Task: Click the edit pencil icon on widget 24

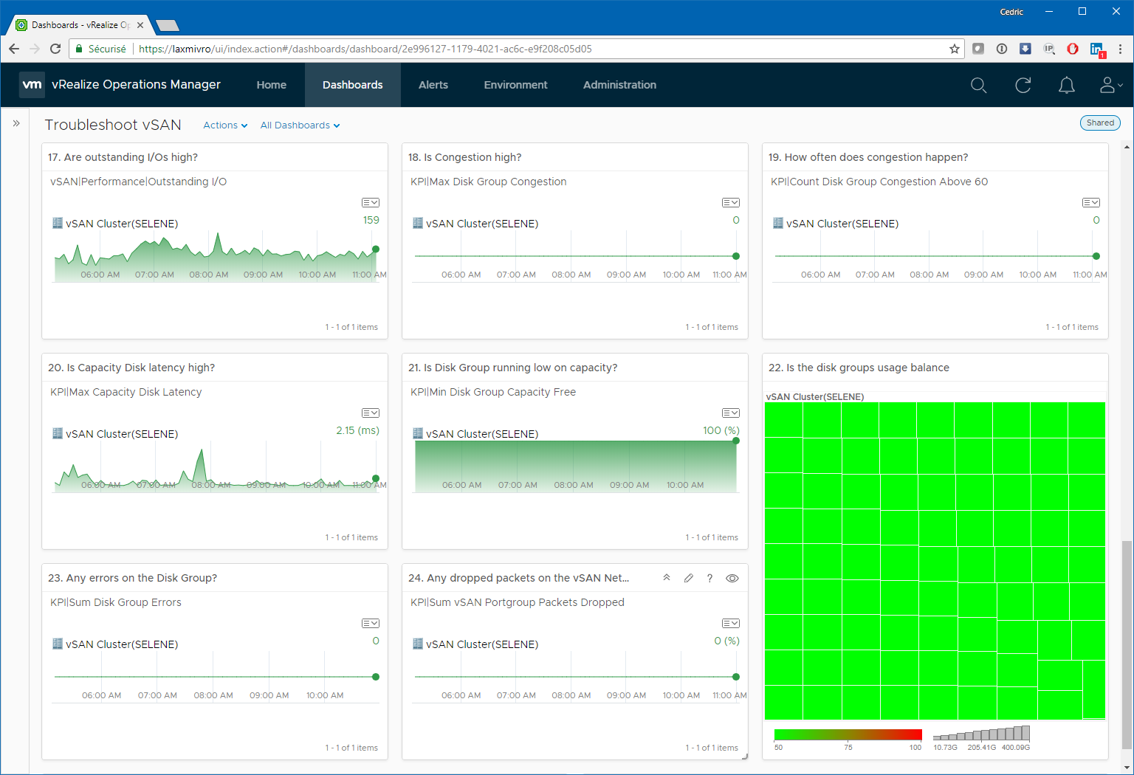Action: (x=688, y=579)
